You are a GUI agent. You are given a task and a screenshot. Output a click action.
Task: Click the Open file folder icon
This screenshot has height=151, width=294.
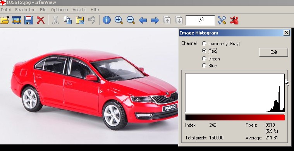tap(5, 20)
